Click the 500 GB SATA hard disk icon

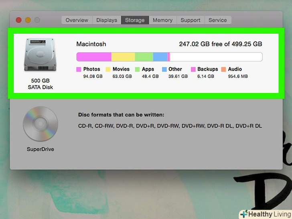click(x=40, y=55)
